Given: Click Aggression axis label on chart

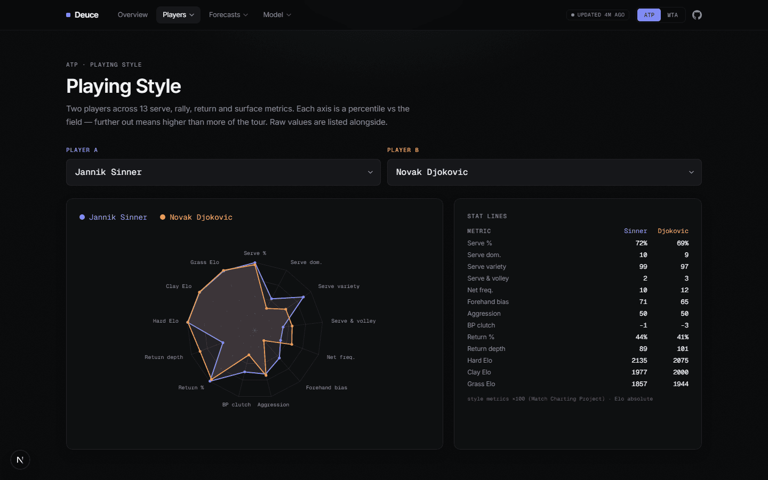Looking at the screenshot, I should 273,405.
